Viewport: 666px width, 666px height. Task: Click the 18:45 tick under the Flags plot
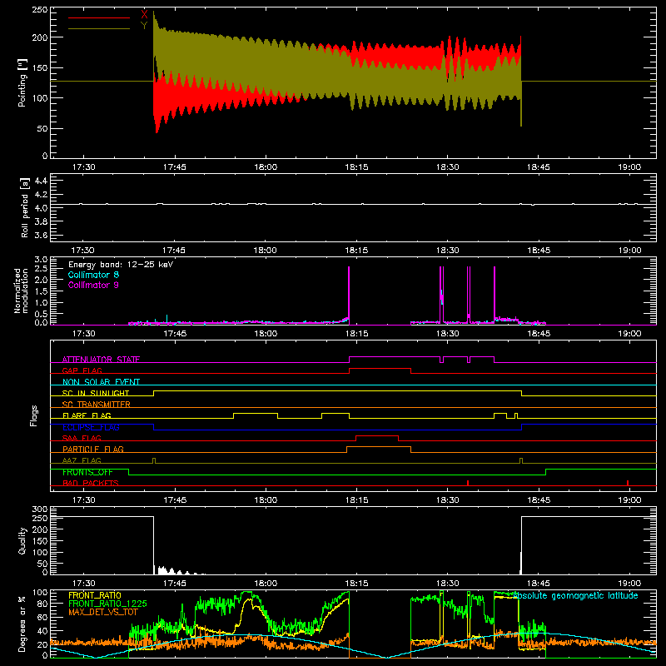point(539,500)
